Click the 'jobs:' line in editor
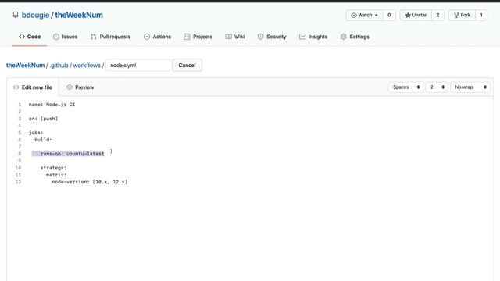The width and height of the screenshot is (500, 281). click(x=36, y=133)
